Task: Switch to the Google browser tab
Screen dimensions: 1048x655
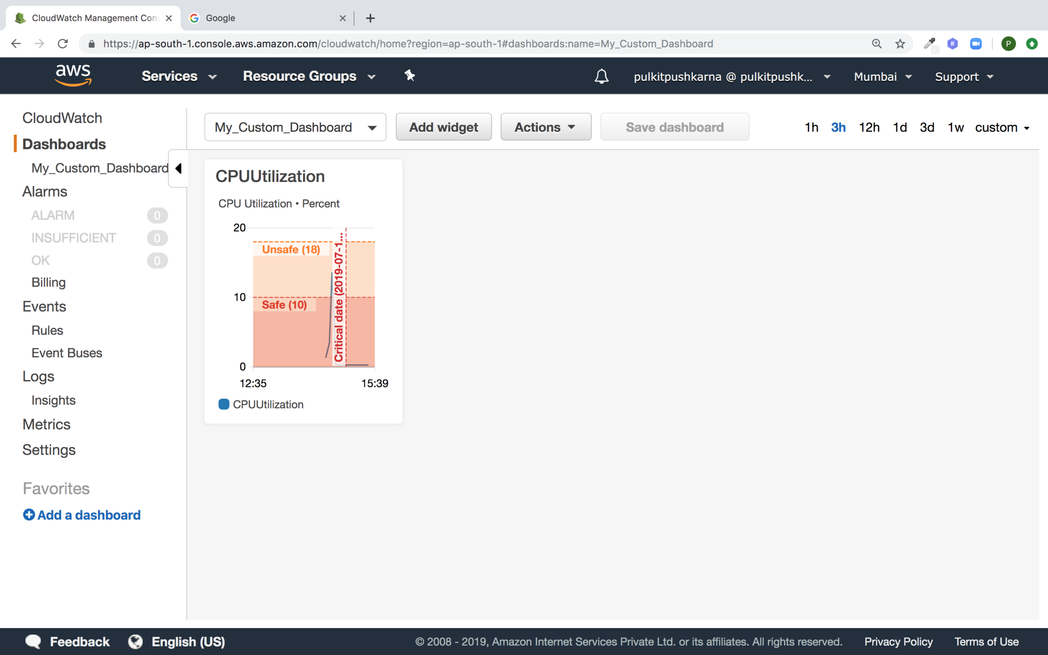Action: tap(262, 18)
